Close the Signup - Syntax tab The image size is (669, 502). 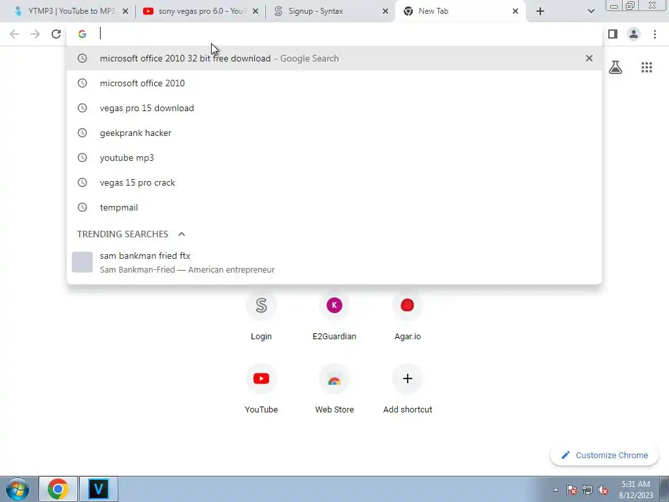pos(385,11)
